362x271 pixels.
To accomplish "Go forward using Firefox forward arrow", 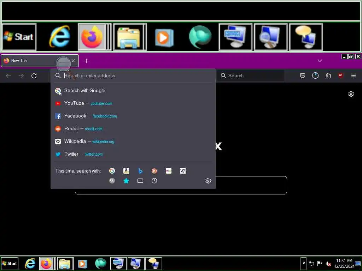I will (x=21, y=76).
